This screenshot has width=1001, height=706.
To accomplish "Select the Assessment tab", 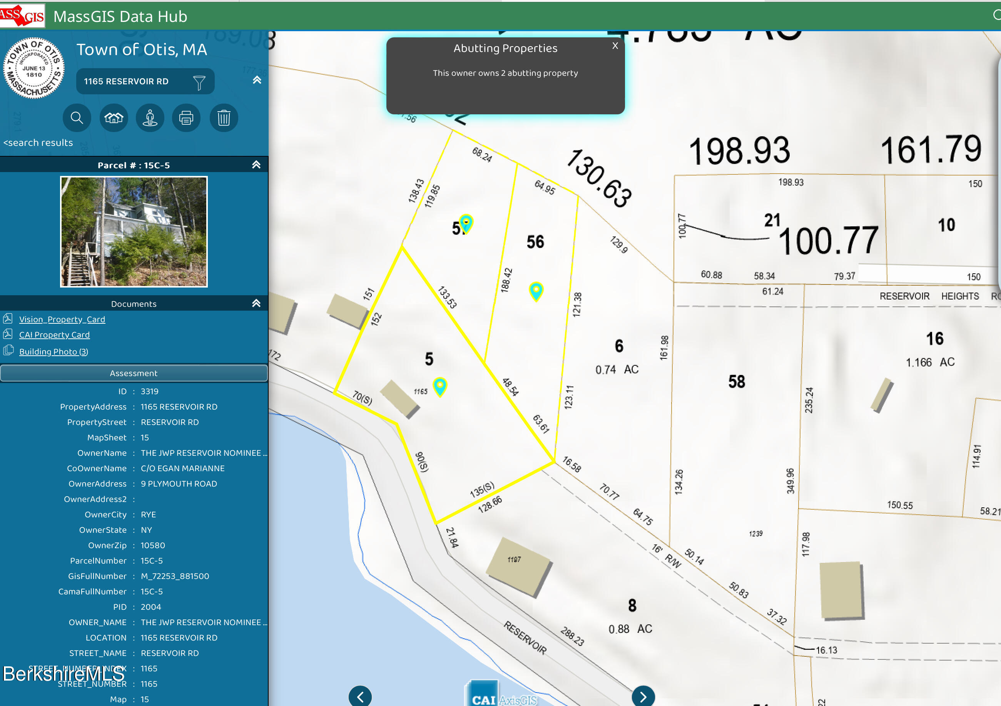I will click(134, 373).
